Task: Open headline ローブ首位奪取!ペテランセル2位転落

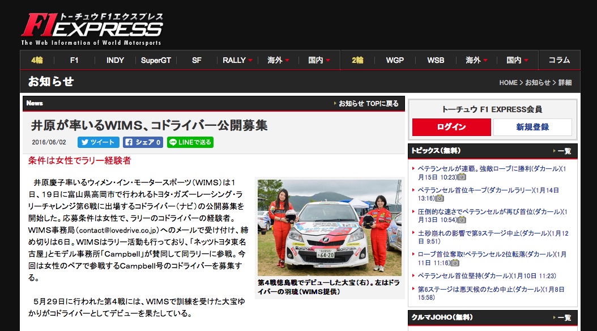Action: [x=492, y=258]
